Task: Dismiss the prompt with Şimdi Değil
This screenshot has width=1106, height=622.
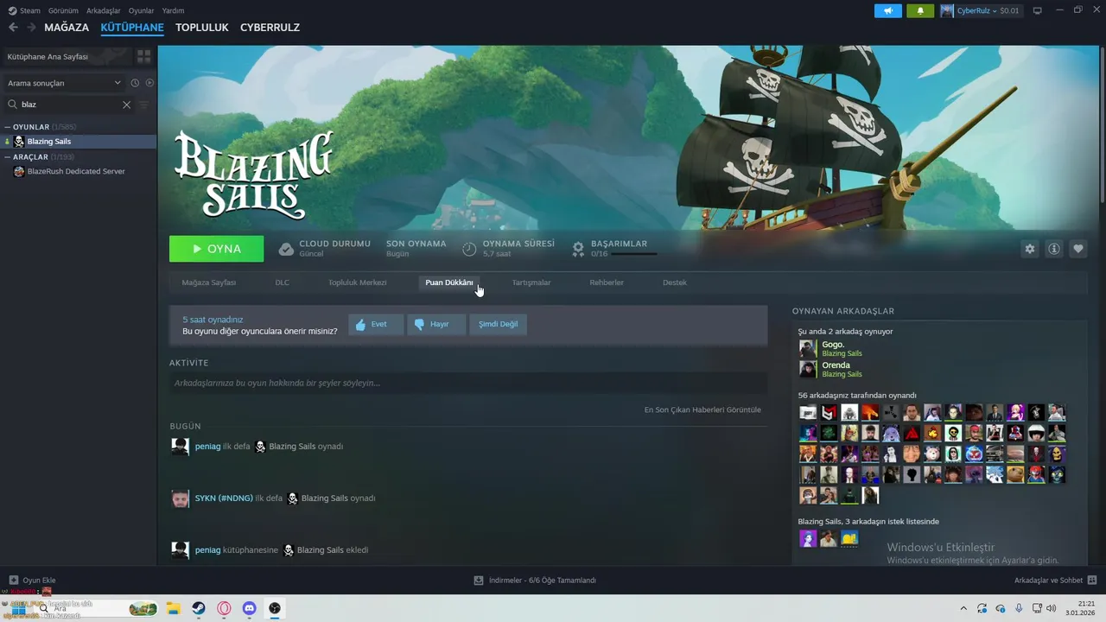Action: click(x=499, y=324)
